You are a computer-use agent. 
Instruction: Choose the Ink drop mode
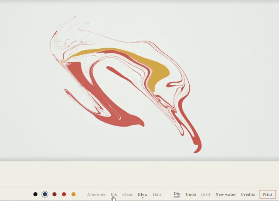(x=114, y=194)
